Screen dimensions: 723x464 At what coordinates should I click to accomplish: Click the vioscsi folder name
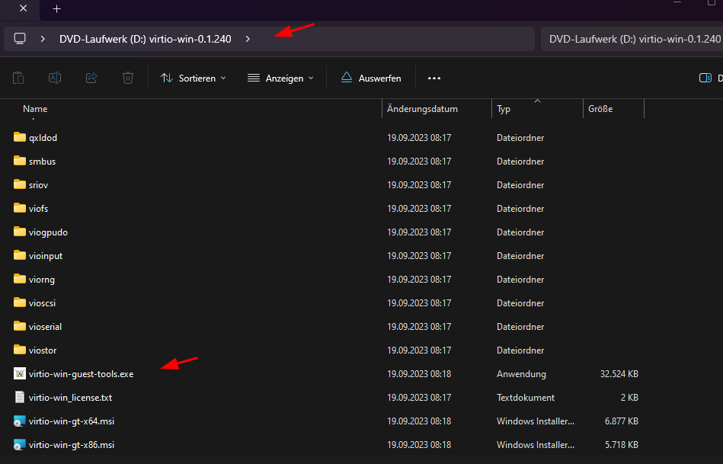click(x=42, y=303)
